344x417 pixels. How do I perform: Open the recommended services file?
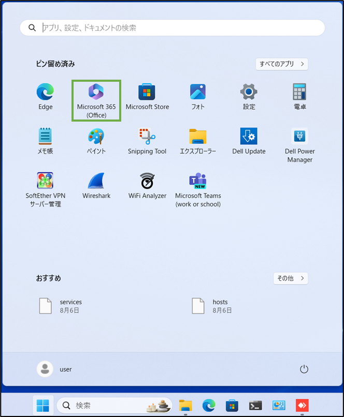(61, 306)
